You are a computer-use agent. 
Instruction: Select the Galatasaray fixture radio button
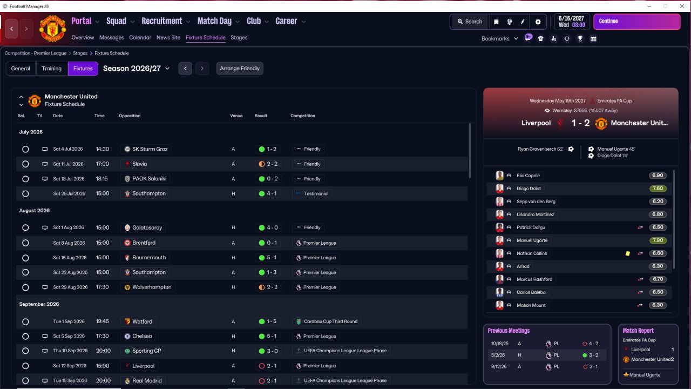[25, 228]
